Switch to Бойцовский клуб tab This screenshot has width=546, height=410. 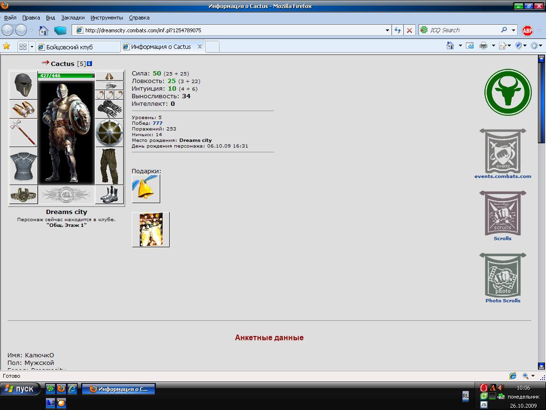78,47
